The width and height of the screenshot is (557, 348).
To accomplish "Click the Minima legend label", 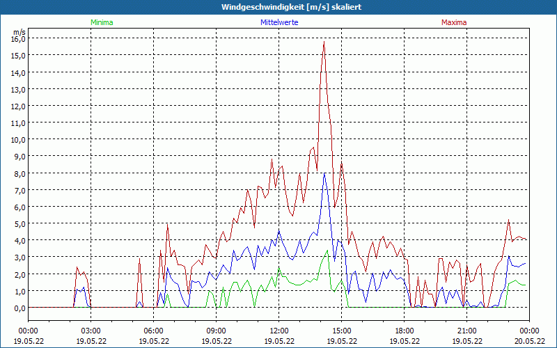I will tap(102, 22).
